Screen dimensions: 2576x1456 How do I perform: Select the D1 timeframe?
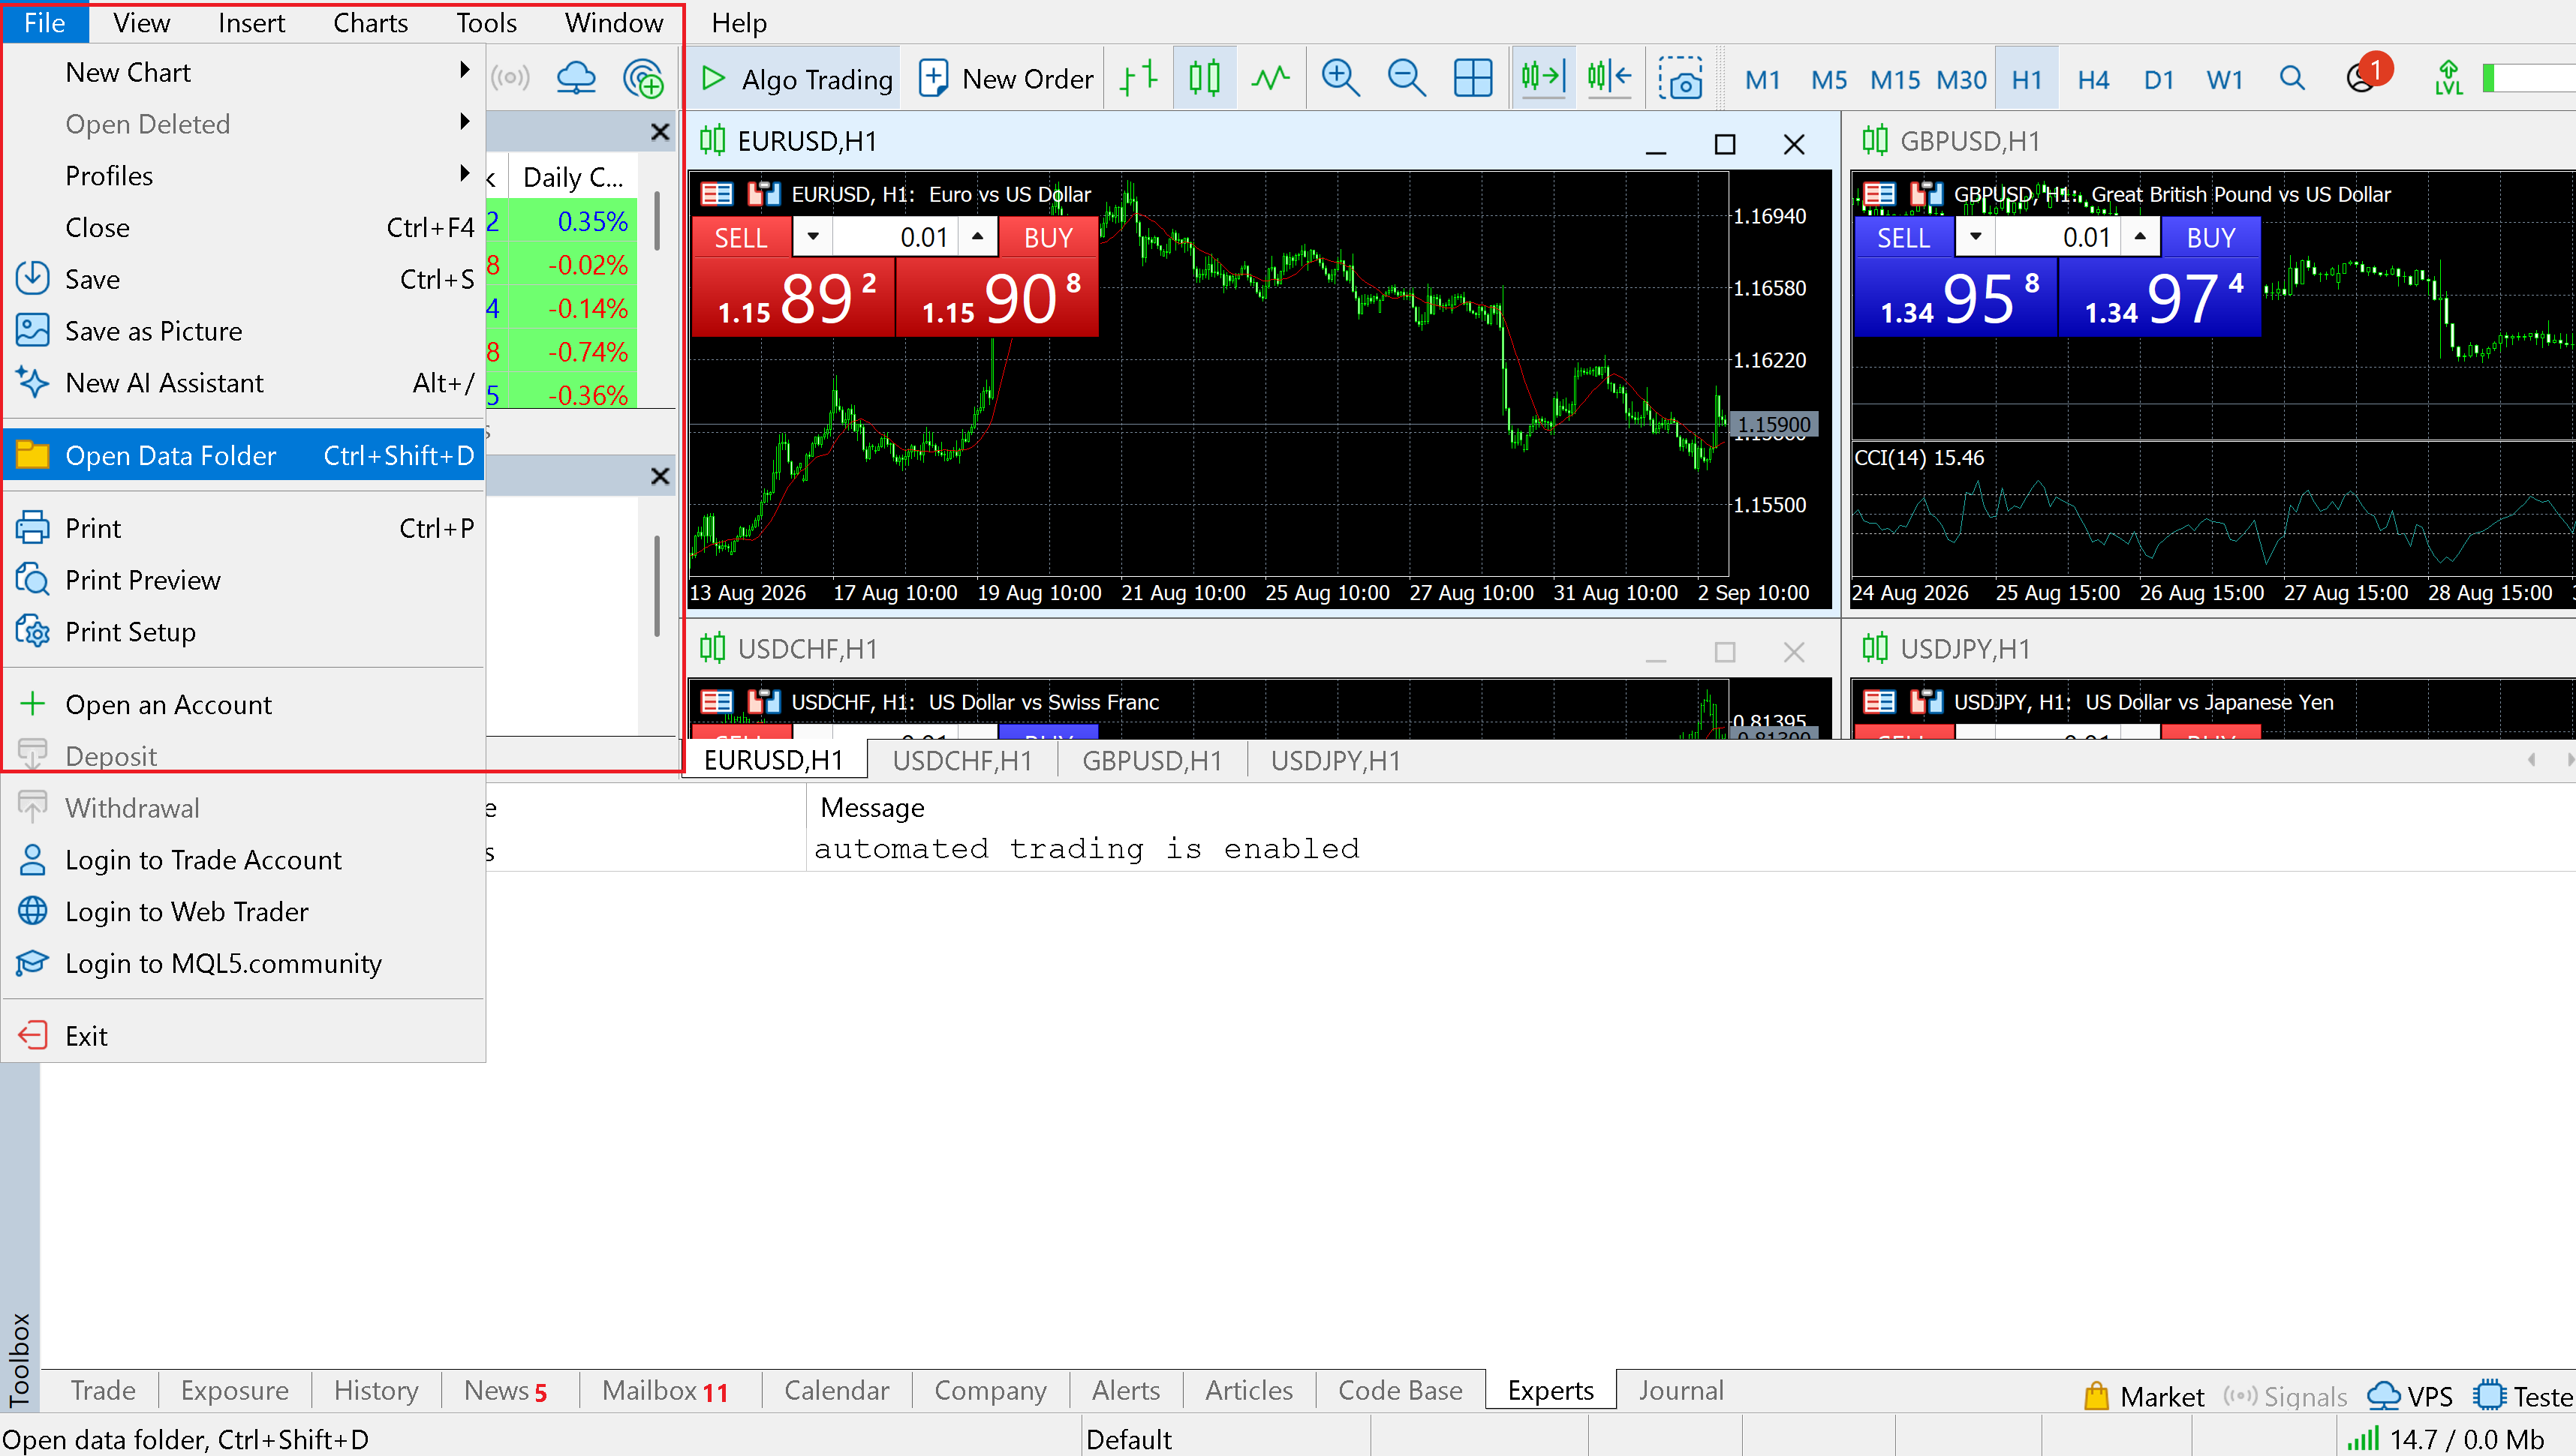[x=2159, y=80]
